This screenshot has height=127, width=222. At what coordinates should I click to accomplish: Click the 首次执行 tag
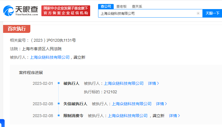pos(17,29)
